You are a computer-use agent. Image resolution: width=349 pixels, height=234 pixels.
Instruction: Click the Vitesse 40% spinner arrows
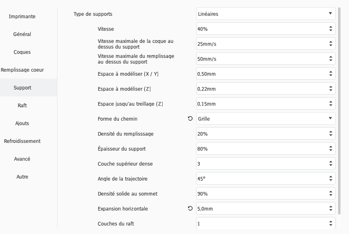(331, 29)
